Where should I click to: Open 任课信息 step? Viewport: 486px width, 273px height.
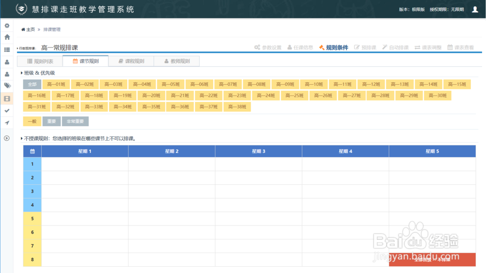point(300,48)
